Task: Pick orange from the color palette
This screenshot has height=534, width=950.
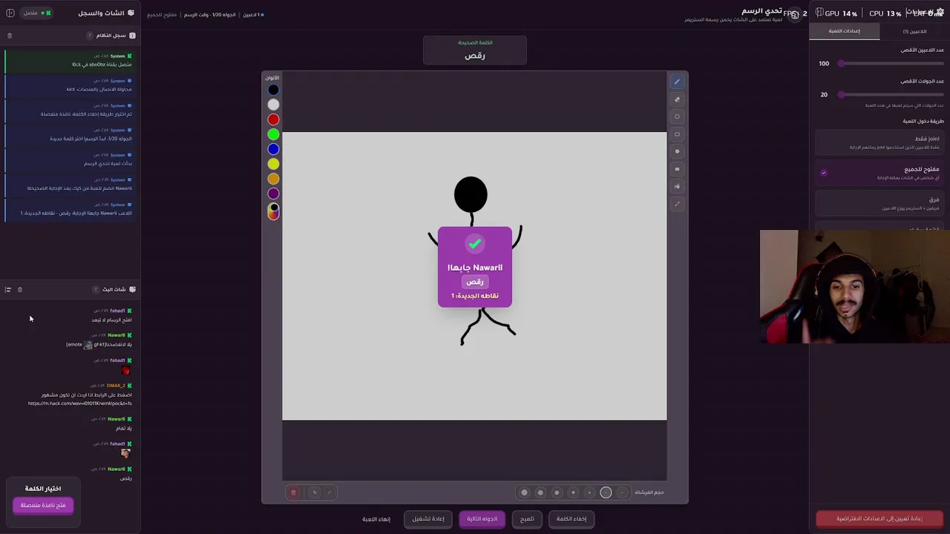Action: point(274,179)
